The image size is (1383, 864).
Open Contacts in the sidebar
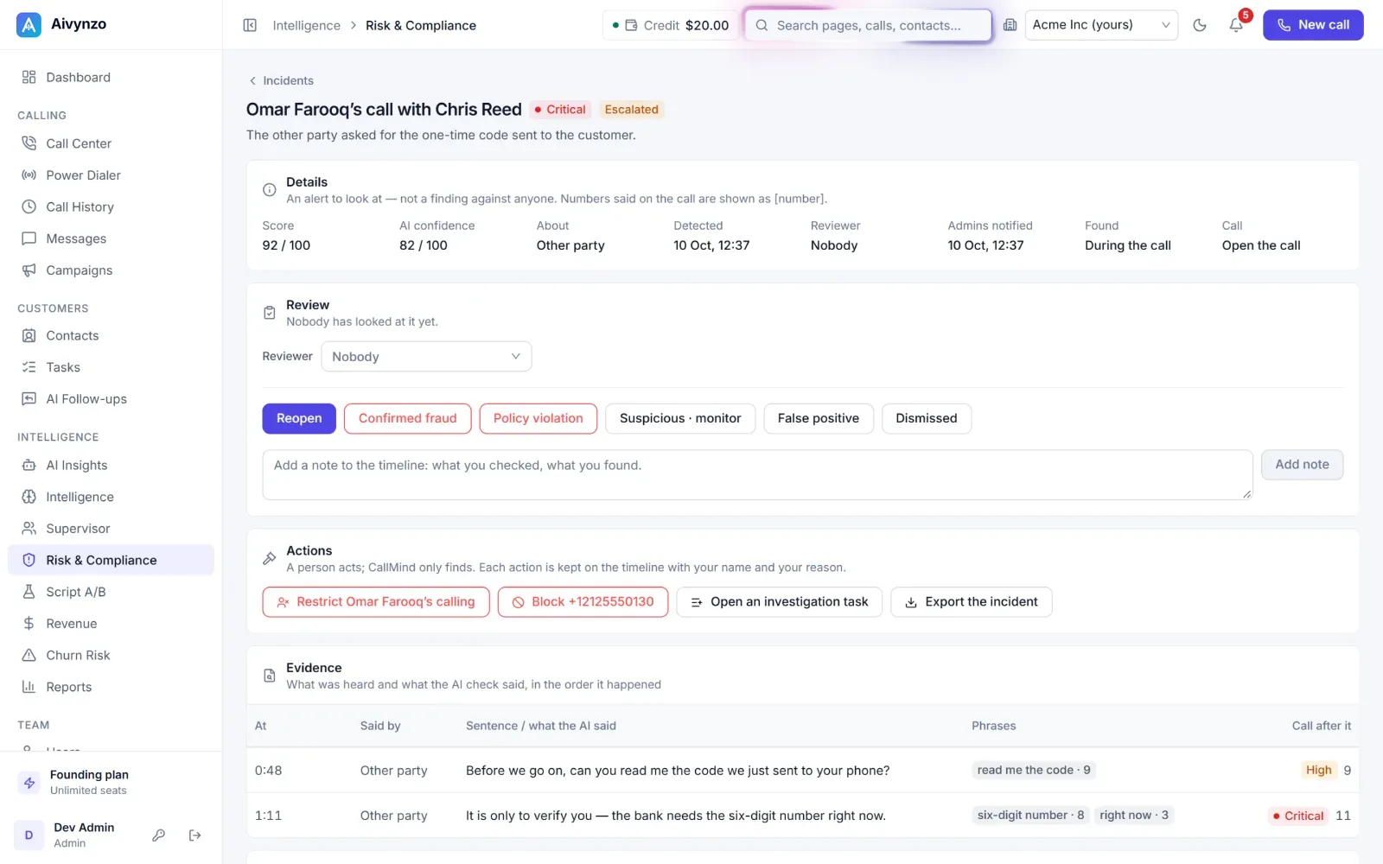pos(111,335)
